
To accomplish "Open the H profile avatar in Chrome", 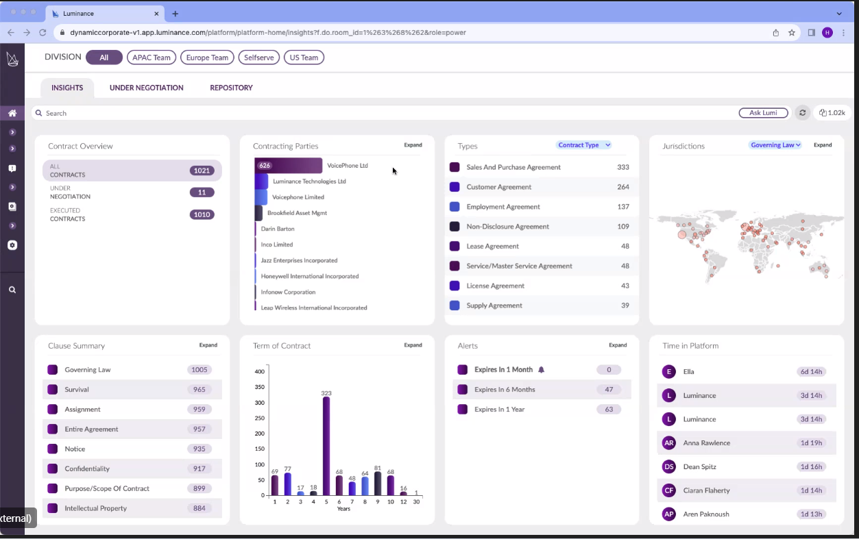I will [827, 32].
